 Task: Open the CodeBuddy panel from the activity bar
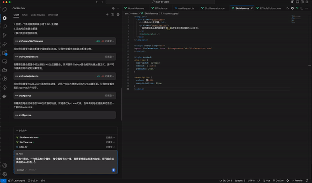[x=5, y=18]
